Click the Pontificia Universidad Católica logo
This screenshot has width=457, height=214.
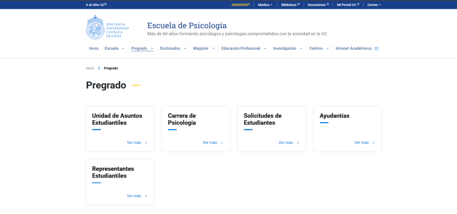(x=107, y=27)
